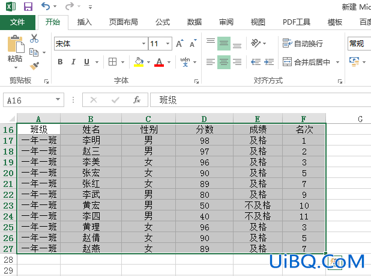Click the Borders grid icon

pos(112,62)
